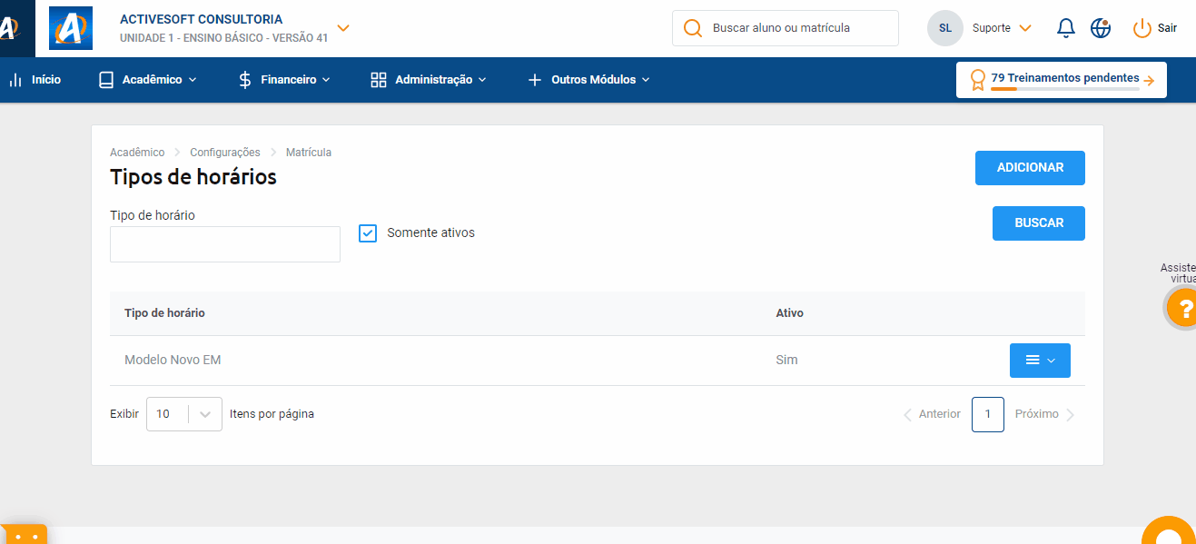Click the Sim value in the Ativo column
This screenshot has width=1196, height=544.
point(786,361)
